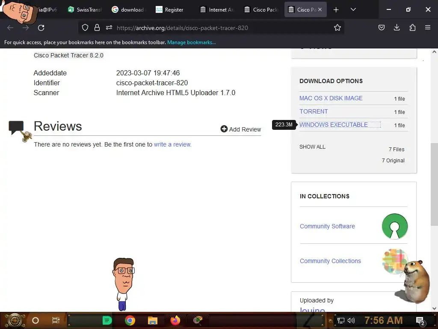Screen dimensions: 438x329
Task: Click the address bar URL
Action: pos(182,28)
